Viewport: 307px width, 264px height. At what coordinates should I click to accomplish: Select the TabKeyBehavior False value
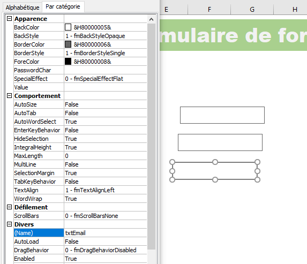106,182
